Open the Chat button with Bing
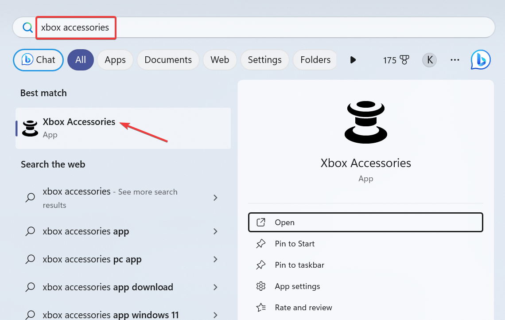 (38, 60)
